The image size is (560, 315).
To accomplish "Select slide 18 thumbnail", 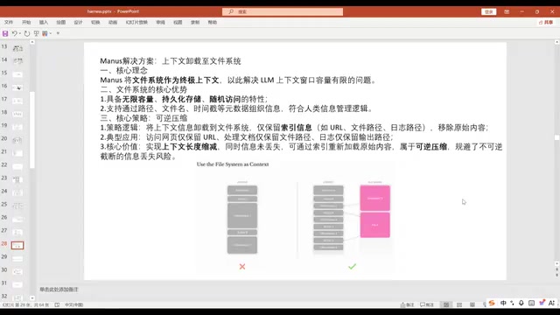I will click(x=17, y=114).
